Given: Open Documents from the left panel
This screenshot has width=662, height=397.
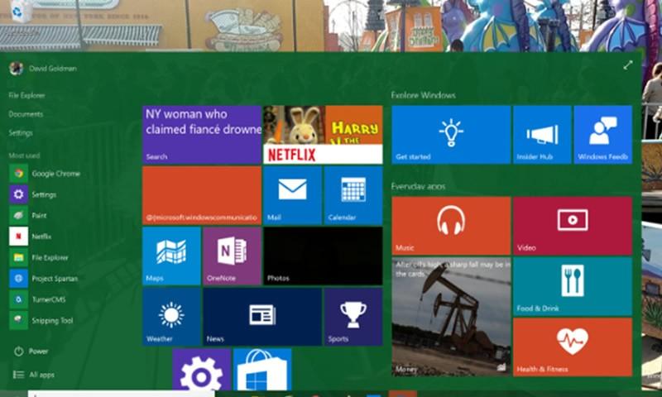Looking at the screenshot, I should click(x=26, y=114).
